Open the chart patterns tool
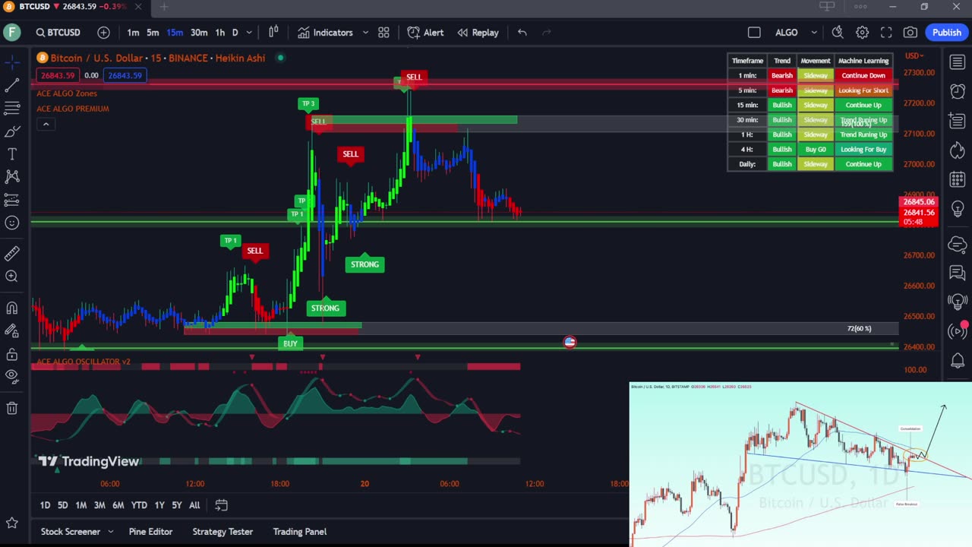 point(12,176)
